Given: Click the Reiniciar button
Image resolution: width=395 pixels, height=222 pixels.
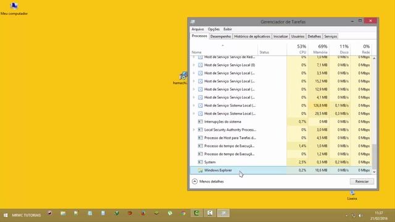Looking at the screenshot, I should pyautogui.click(x=362, y=181).
